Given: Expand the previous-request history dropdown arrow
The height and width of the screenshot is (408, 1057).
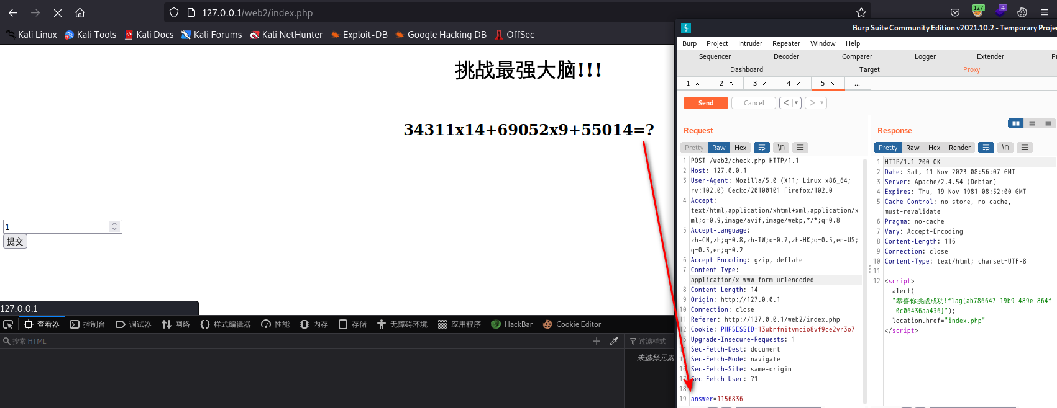Looking at the screenshot, I should click(x=796, y=103).
